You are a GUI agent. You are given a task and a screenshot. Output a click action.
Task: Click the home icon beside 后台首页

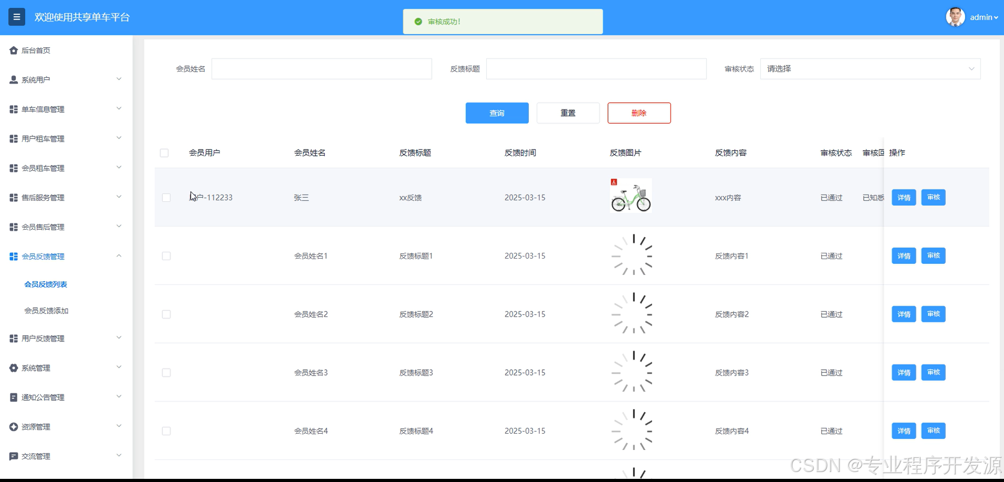coord(14,50)
